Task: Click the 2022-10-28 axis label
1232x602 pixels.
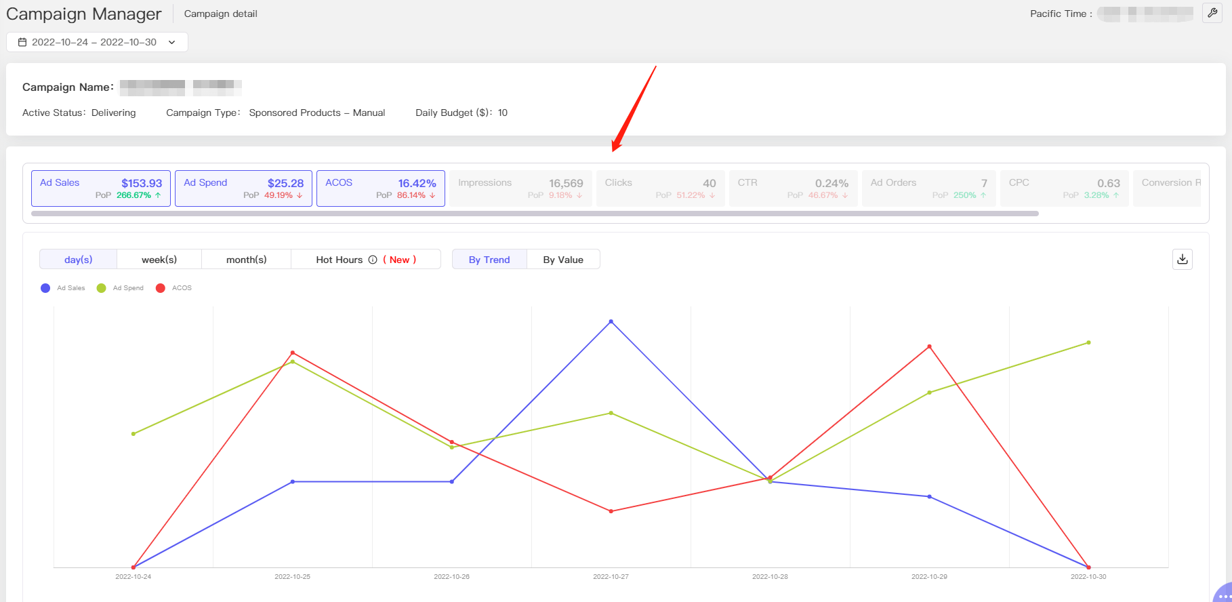Action: pos(770,577)
